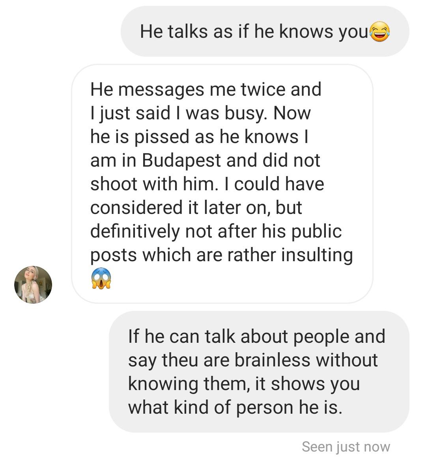The width and height of the screenshot is (426, 459).
Task: Click the line 'shoot with him. I could have'
Action: coord(207,184)
